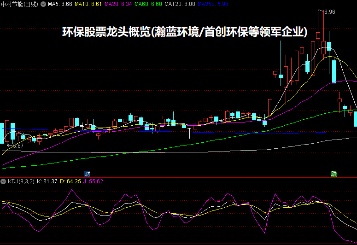Click the 5.67 low price label
The width and height of the screenshot is (357, 245).
18,146
